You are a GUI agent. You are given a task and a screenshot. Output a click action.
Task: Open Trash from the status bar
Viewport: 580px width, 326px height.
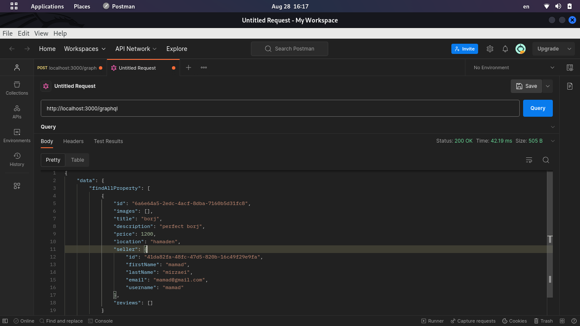543,321
